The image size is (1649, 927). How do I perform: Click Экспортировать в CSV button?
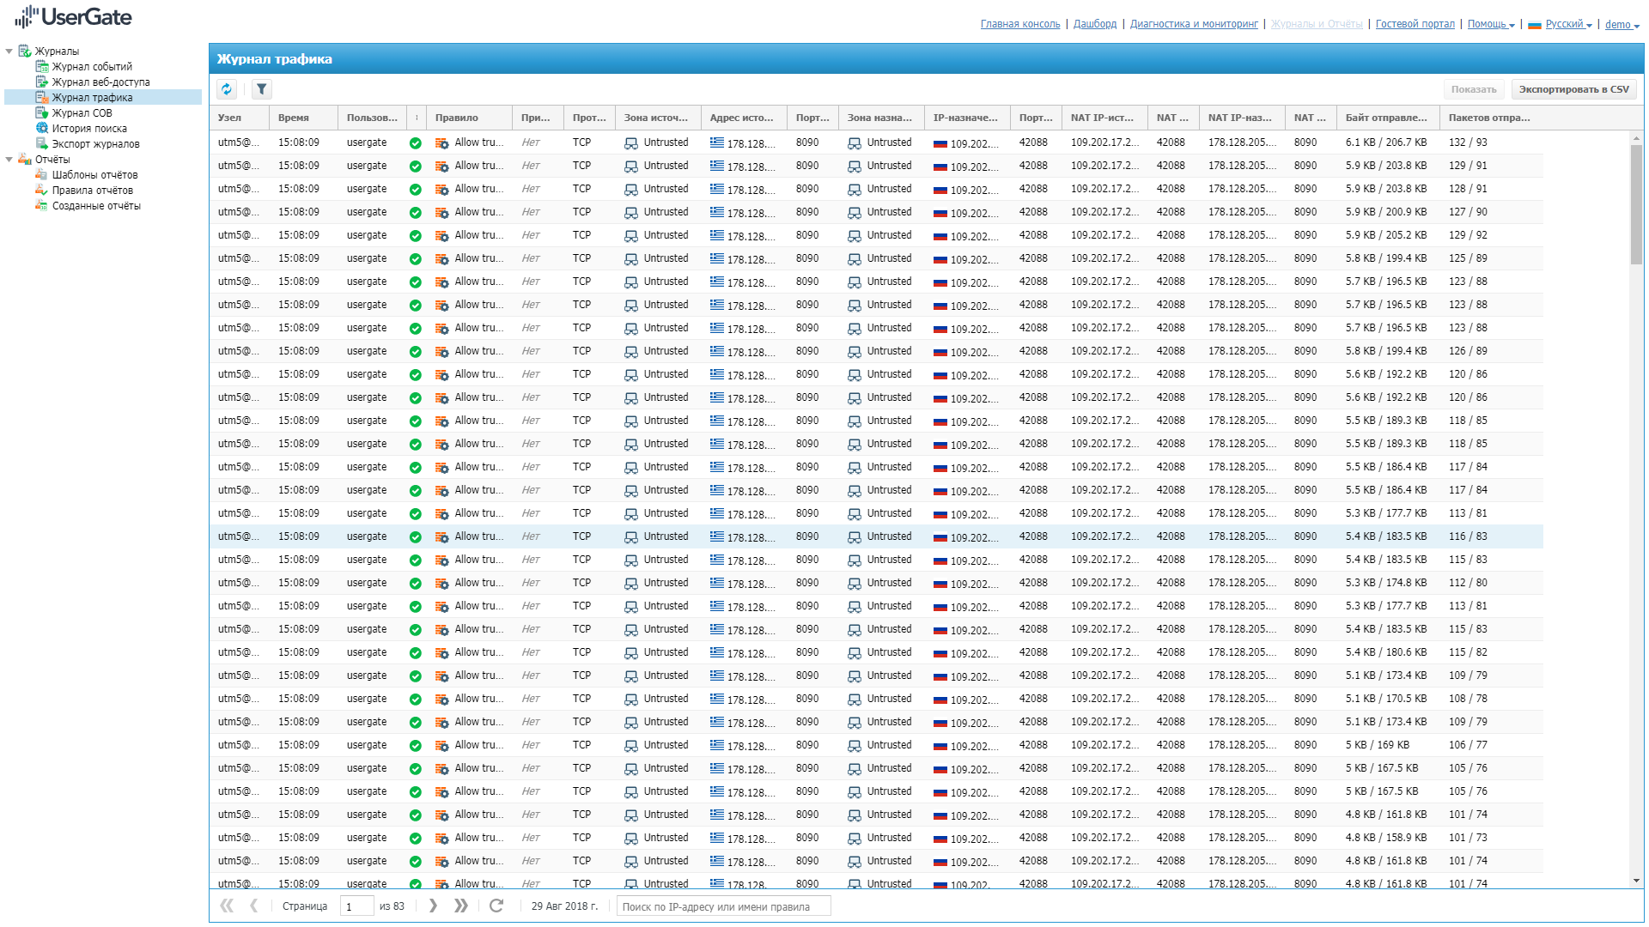coord(1573,89)
